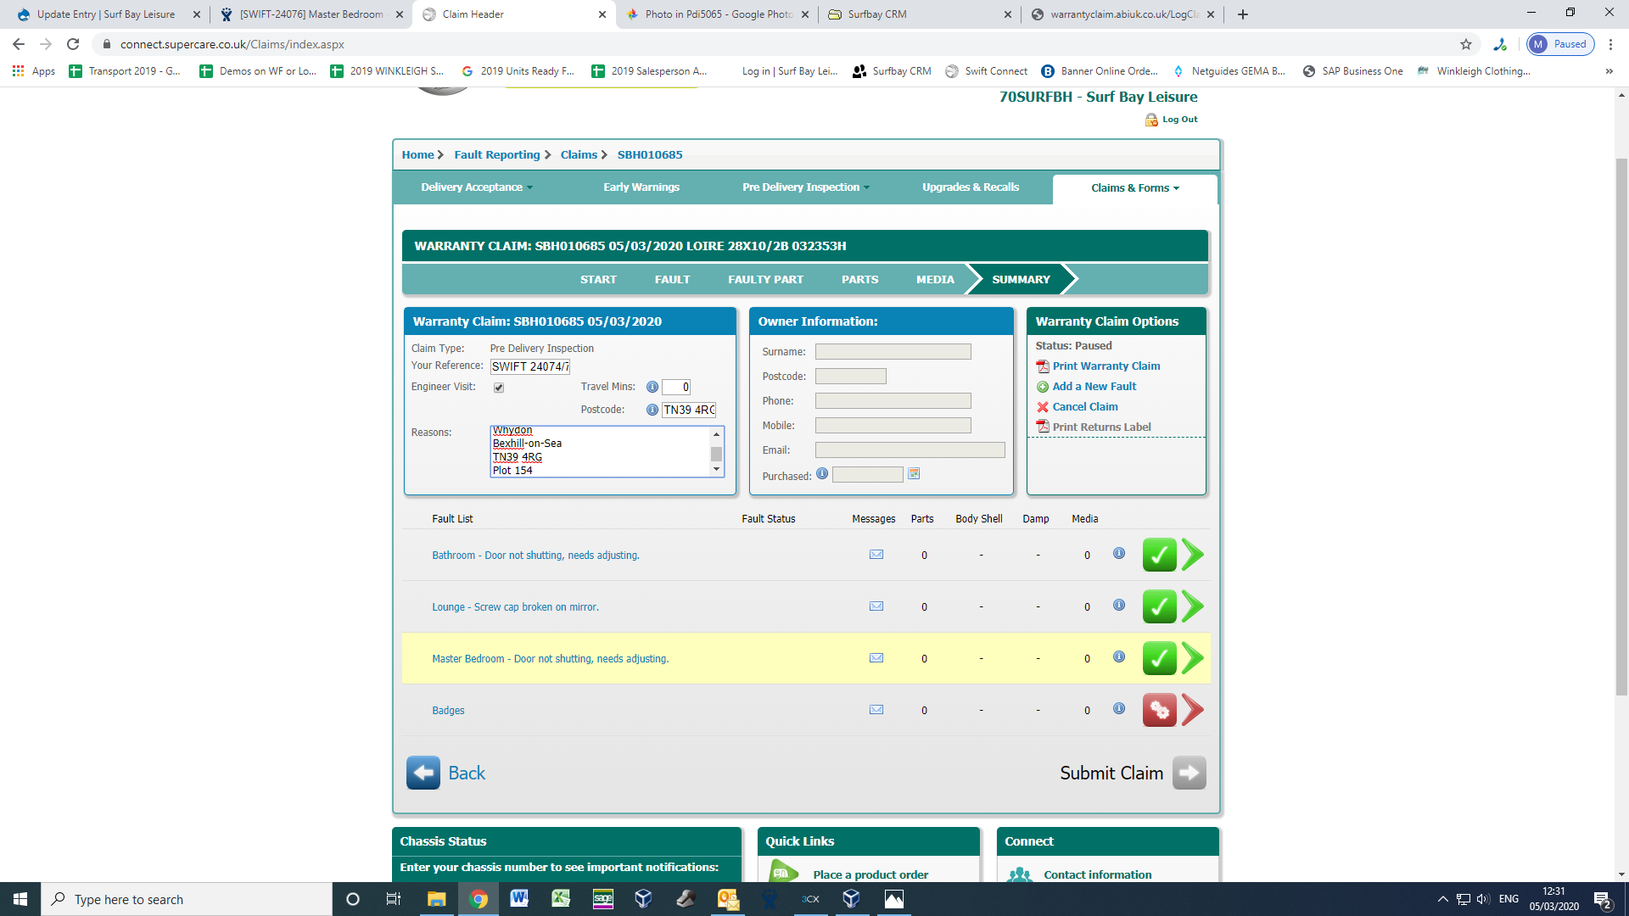The image size is (1629, 916).
Task: Expand the Pre Delivery Inspection dropdown
Action: click(805, 187)
